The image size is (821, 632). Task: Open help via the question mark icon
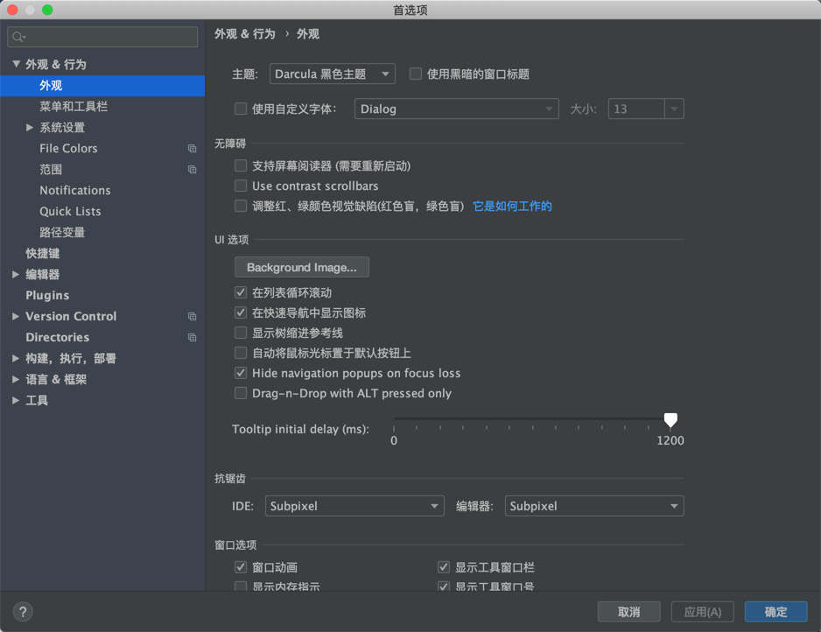pos(22,612)
